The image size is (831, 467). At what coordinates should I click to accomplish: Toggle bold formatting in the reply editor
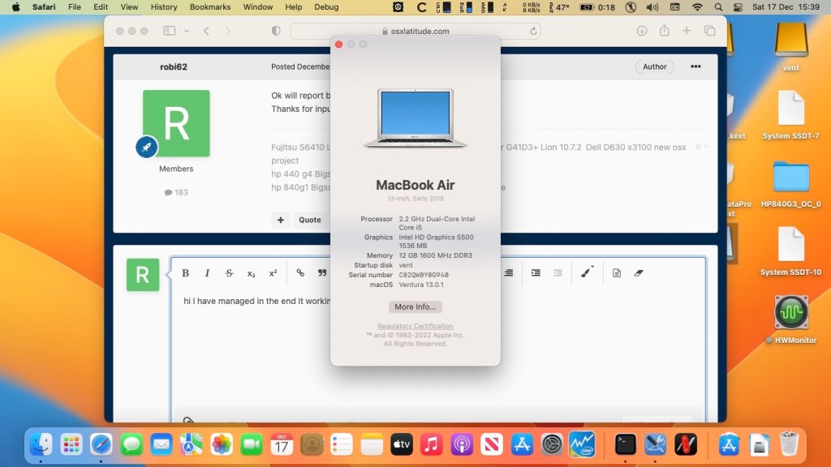tap(186, 273)
